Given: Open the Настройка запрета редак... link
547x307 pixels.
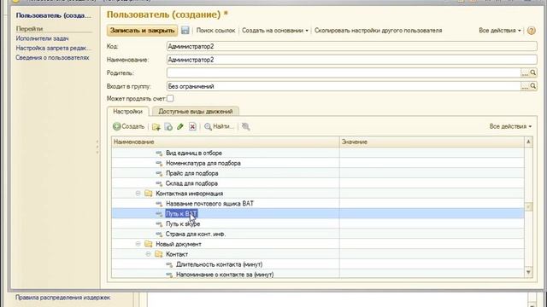Looking at the screenshot, I should (53, 48).
